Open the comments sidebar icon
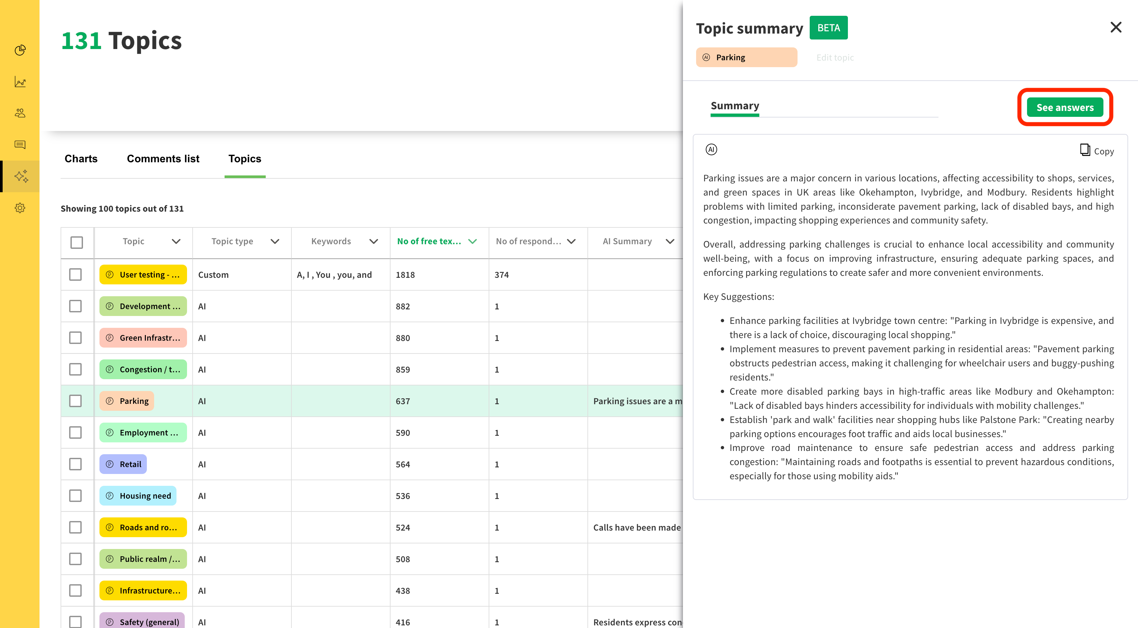 click(x=20, y=144)
